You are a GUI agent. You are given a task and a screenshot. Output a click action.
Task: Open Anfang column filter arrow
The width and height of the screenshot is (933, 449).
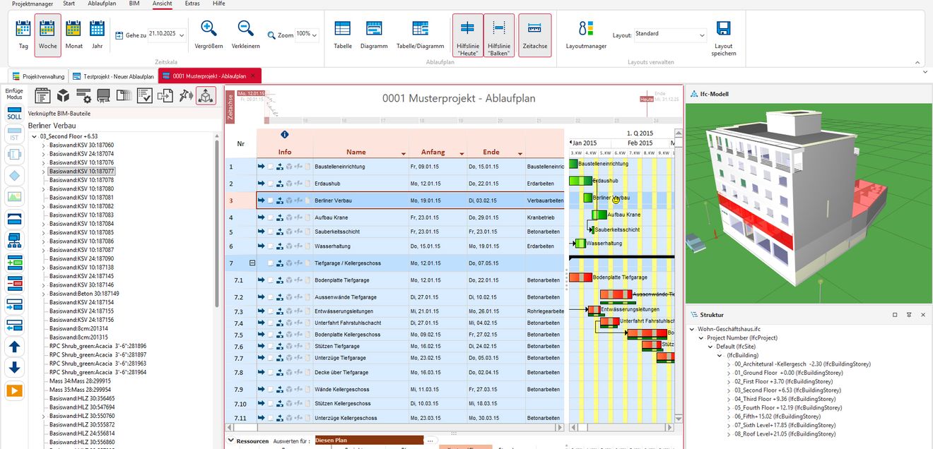[x=462, y=153]
